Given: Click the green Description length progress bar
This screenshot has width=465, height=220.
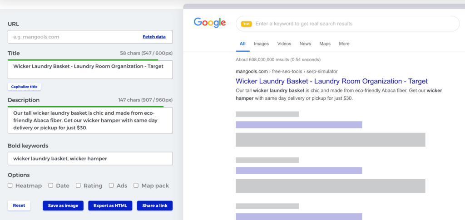Looking at the screenshot, I should [85, 107].
